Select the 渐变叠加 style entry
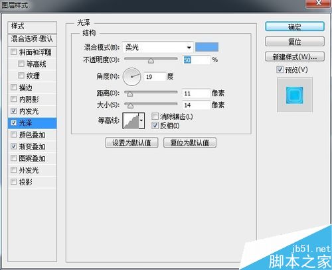 [x=32, y=146]
